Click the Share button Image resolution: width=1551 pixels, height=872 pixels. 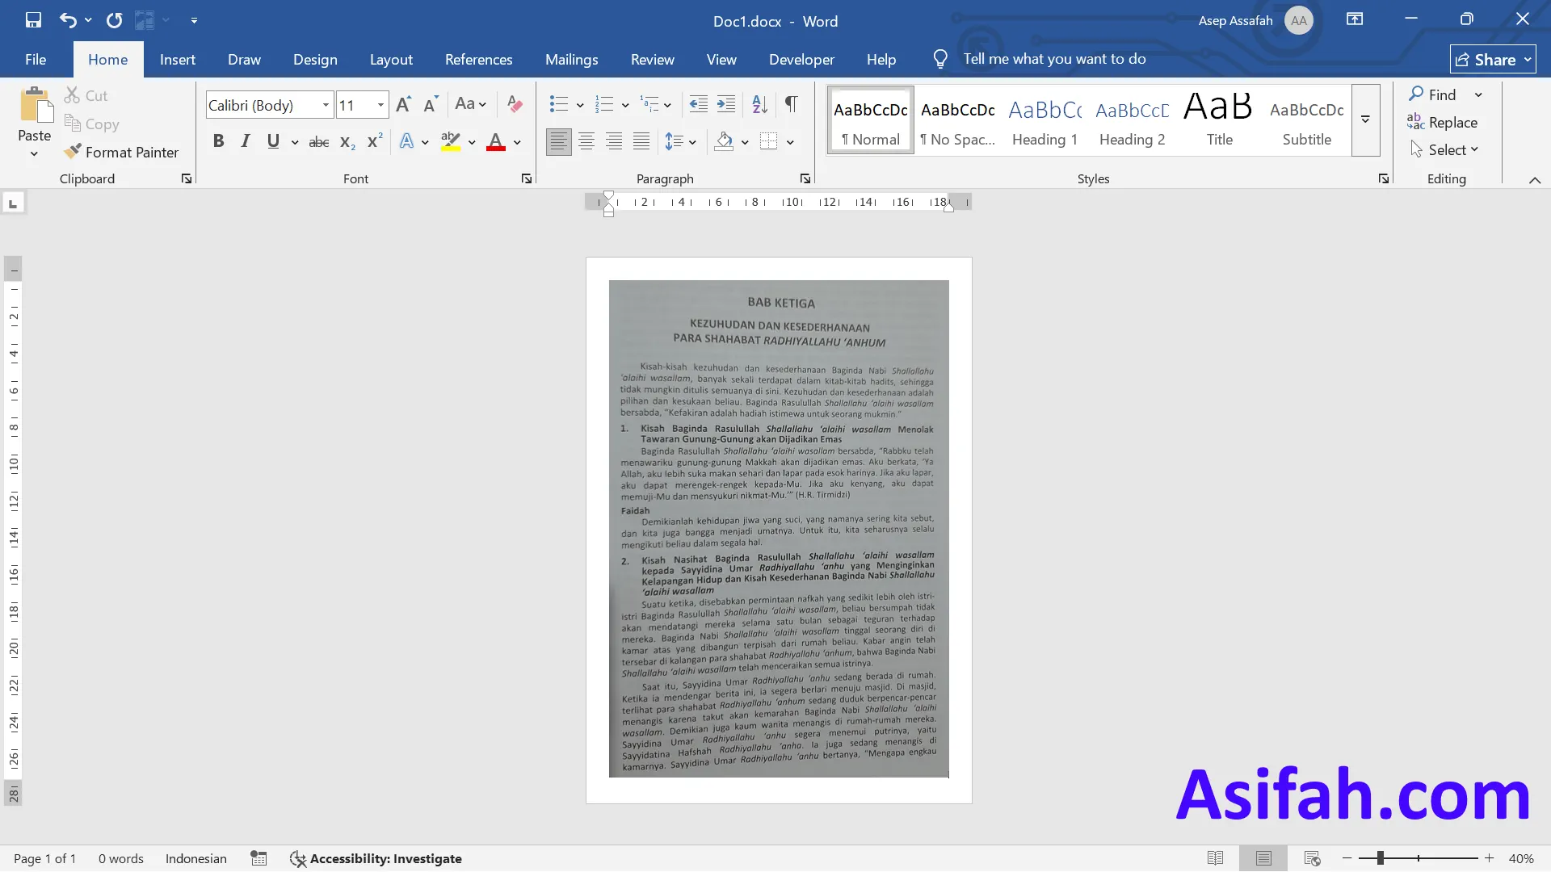point(1493,59)
